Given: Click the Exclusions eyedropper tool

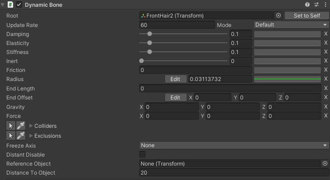Looking at the screenshot, I should (x=21, y=135).
